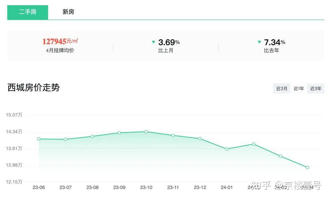Click the 比上月 month-over-month label
The height and width of the screenshot is (199, 330).
coord(166,51)
